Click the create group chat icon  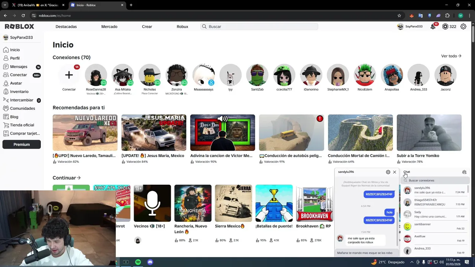click(464, 172)
